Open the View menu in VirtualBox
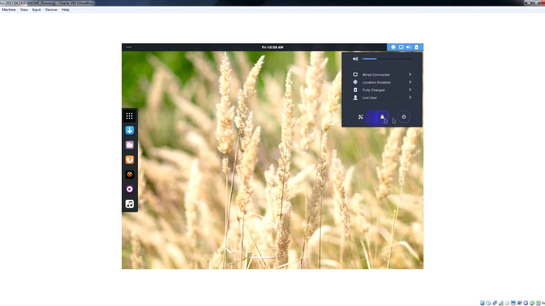 tap(24, 10)
